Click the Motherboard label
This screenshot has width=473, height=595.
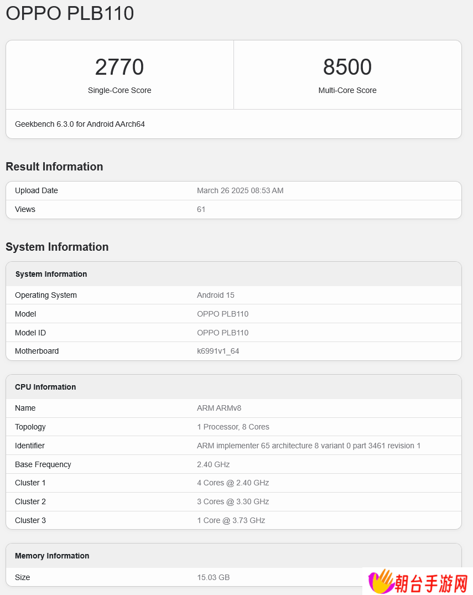pyautogui.click(x=37, y=351)
